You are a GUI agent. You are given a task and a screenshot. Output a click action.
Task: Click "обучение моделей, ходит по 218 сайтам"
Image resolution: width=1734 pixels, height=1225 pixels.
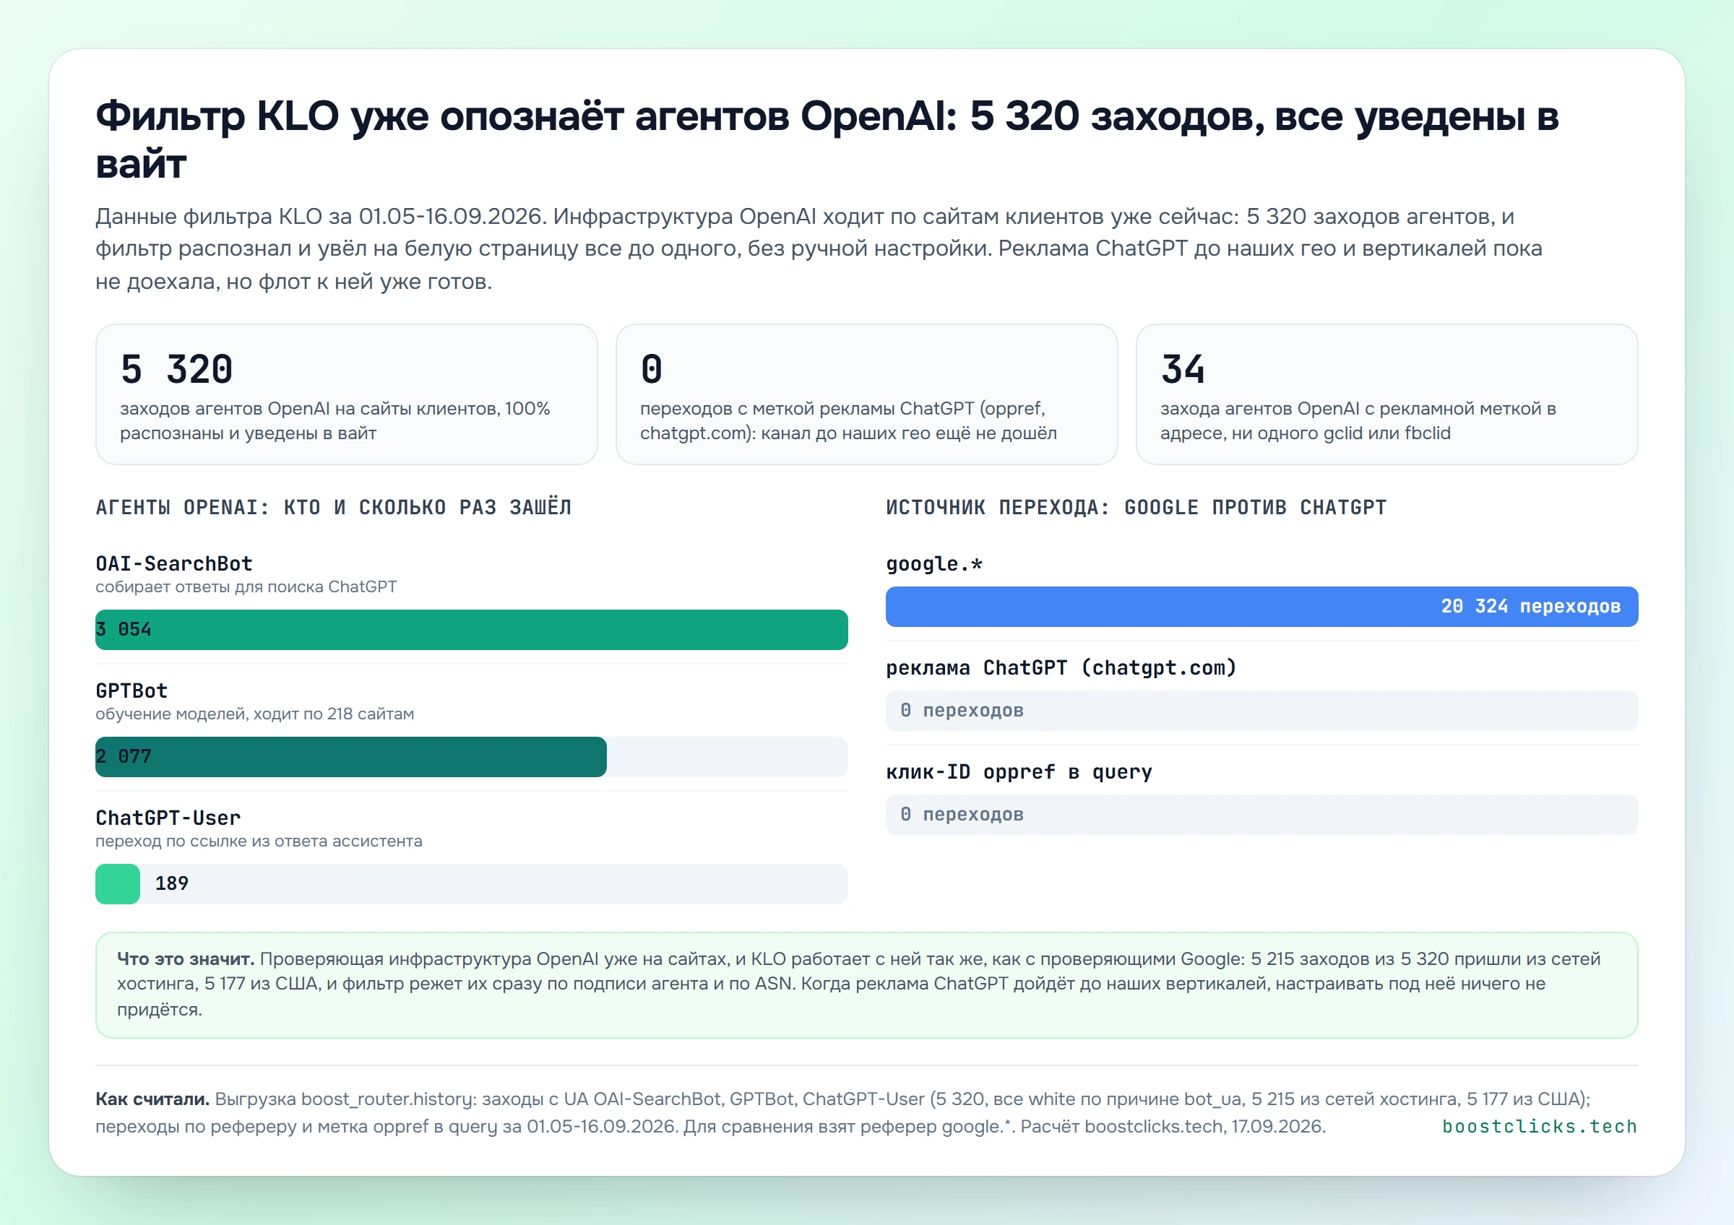point(254,714)
